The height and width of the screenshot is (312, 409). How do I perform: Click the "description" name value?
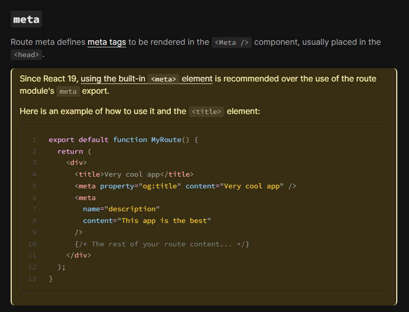132,209
